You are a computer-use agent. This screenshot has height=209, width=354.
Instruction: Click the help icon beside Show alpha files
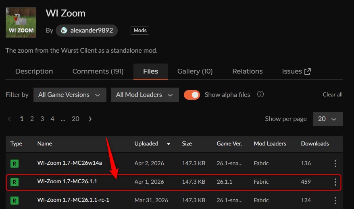point(260,94)
